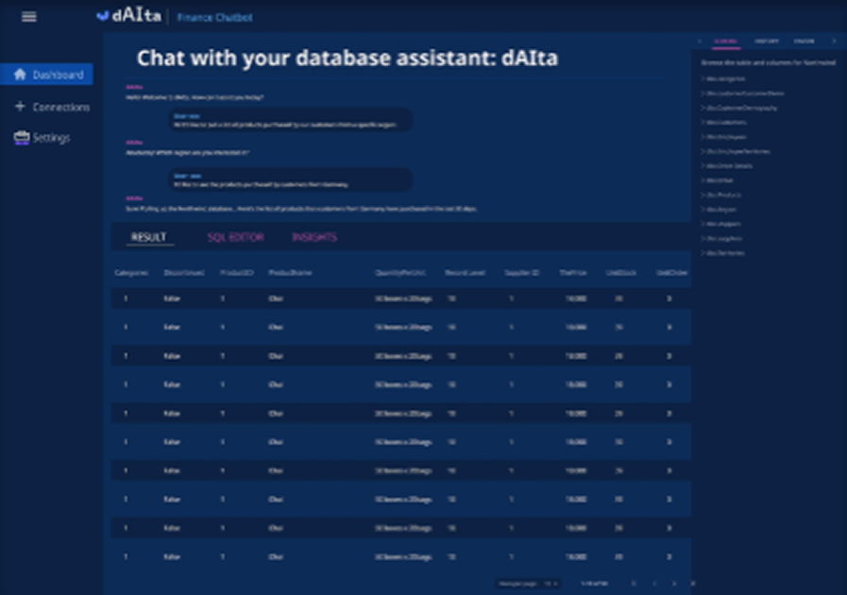
Task: Click the Dashboard home icon
Action: pos(20,74)
